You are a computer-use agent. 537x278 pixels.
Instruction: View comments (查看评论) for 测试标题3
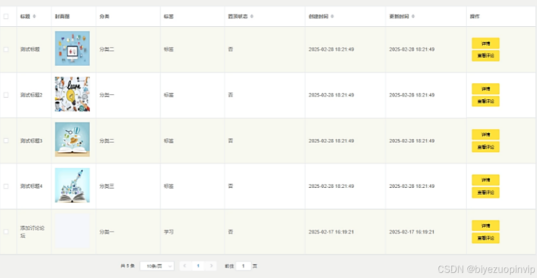click(x=486, y=147)
